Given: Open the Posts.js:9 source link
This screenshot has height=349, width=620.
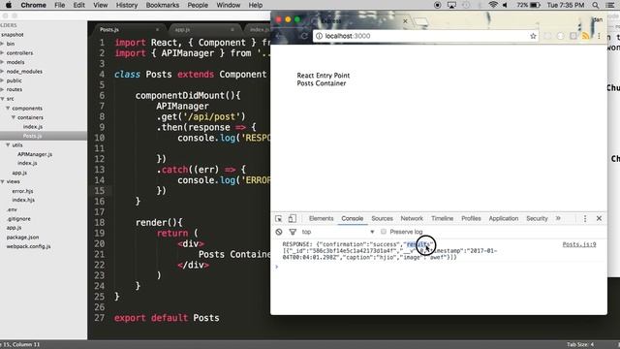Looking at the screenshot, I should pyautogui.click(x=579, y=244).
